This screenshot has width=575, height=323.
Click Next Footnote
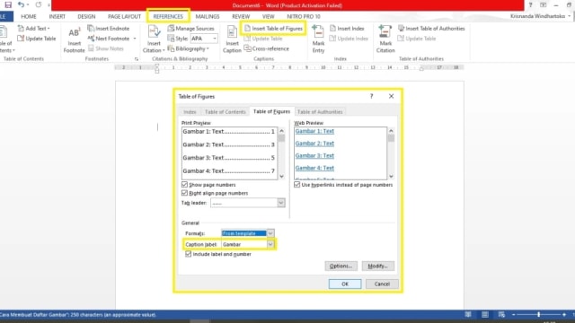click(109, 39)
